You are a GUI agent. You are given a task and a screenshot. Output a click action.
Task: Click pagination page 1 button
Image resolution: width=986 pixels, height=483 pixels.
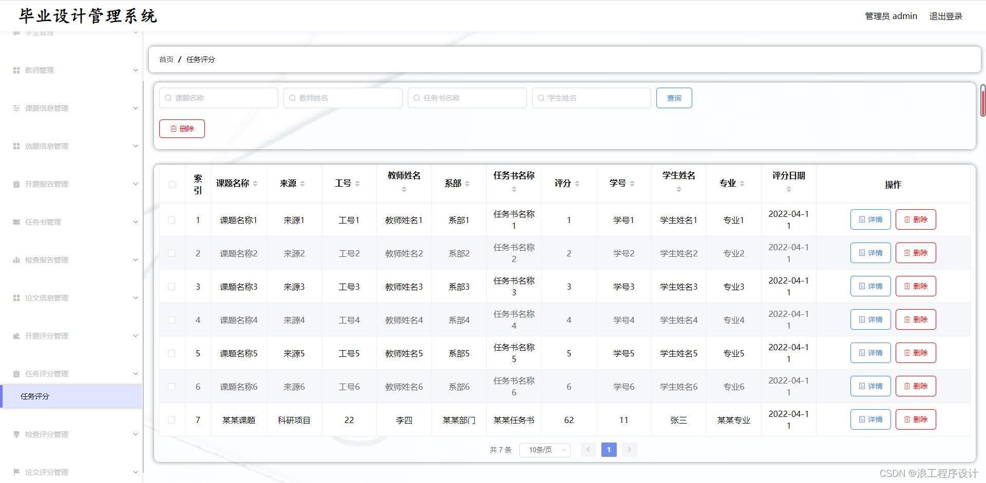(609, 450)
